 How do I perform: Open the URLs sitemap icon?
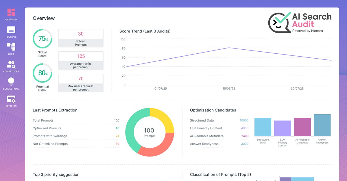coord(11,47)
